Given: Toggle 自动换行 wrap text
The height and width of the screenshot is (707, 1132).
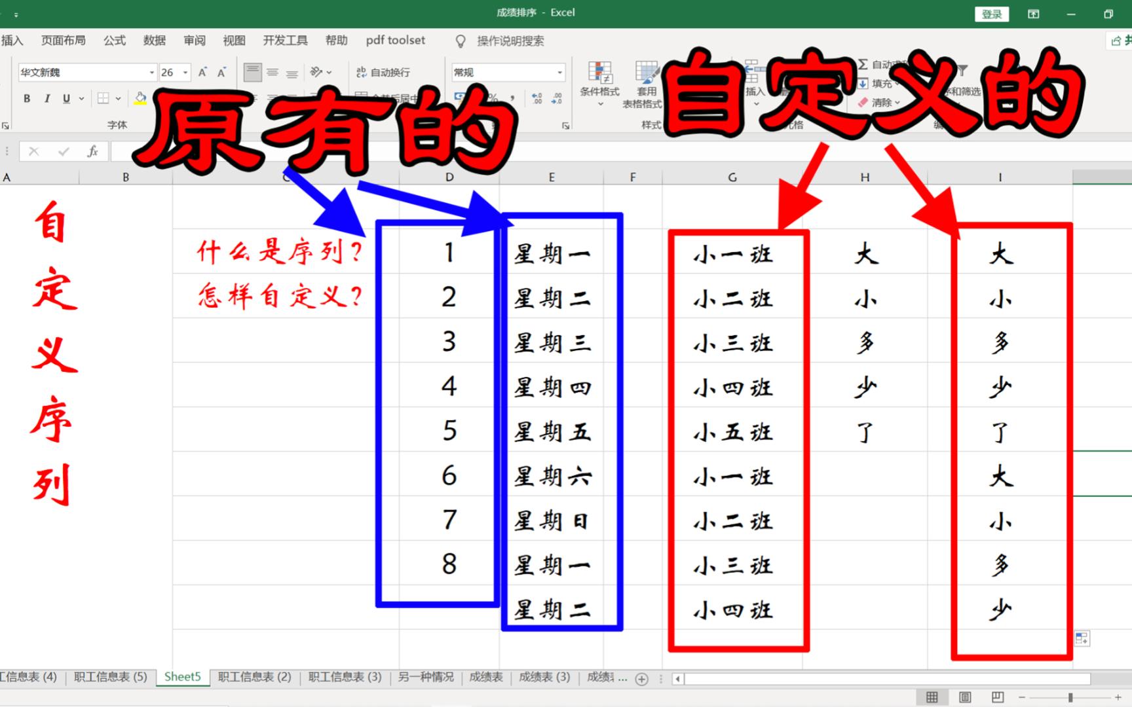Looking at the screenshot, I should 383,72.
